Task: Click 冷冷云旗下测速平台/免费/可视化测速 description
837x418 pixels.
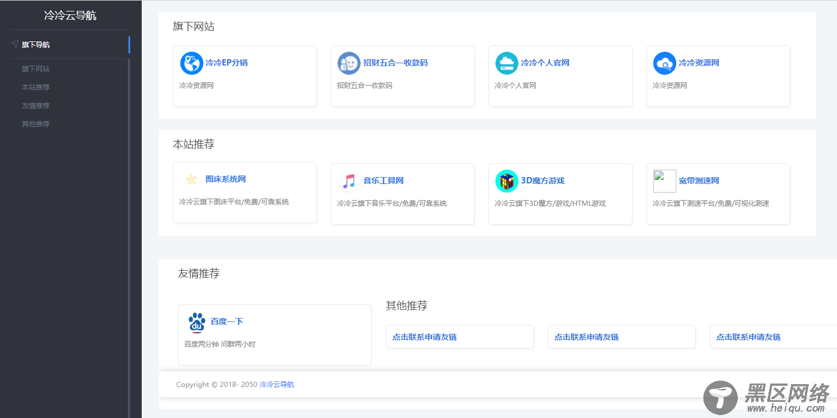Action: point(711,204)
